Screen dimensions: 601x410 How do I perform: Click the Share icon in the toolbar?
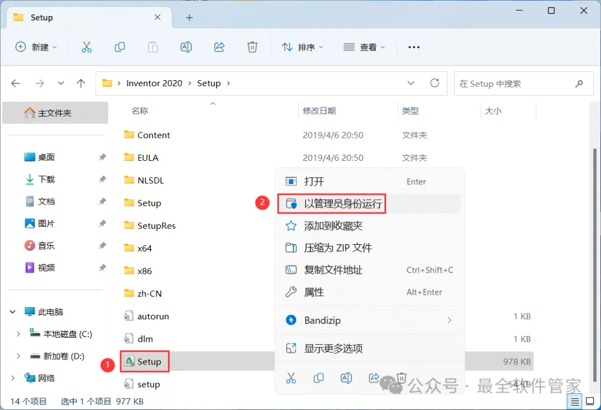pos(219,47)
